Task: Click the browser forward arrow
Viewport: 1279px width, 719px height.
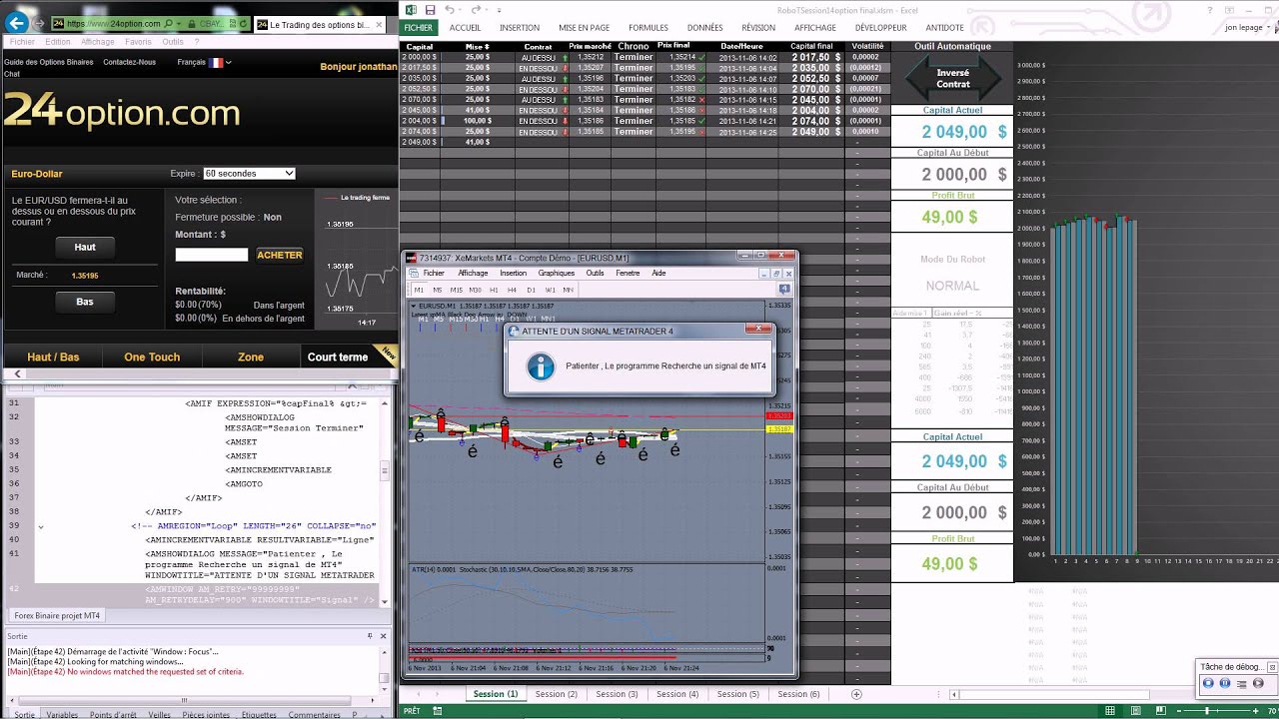Action: click(x=38, y=23)
